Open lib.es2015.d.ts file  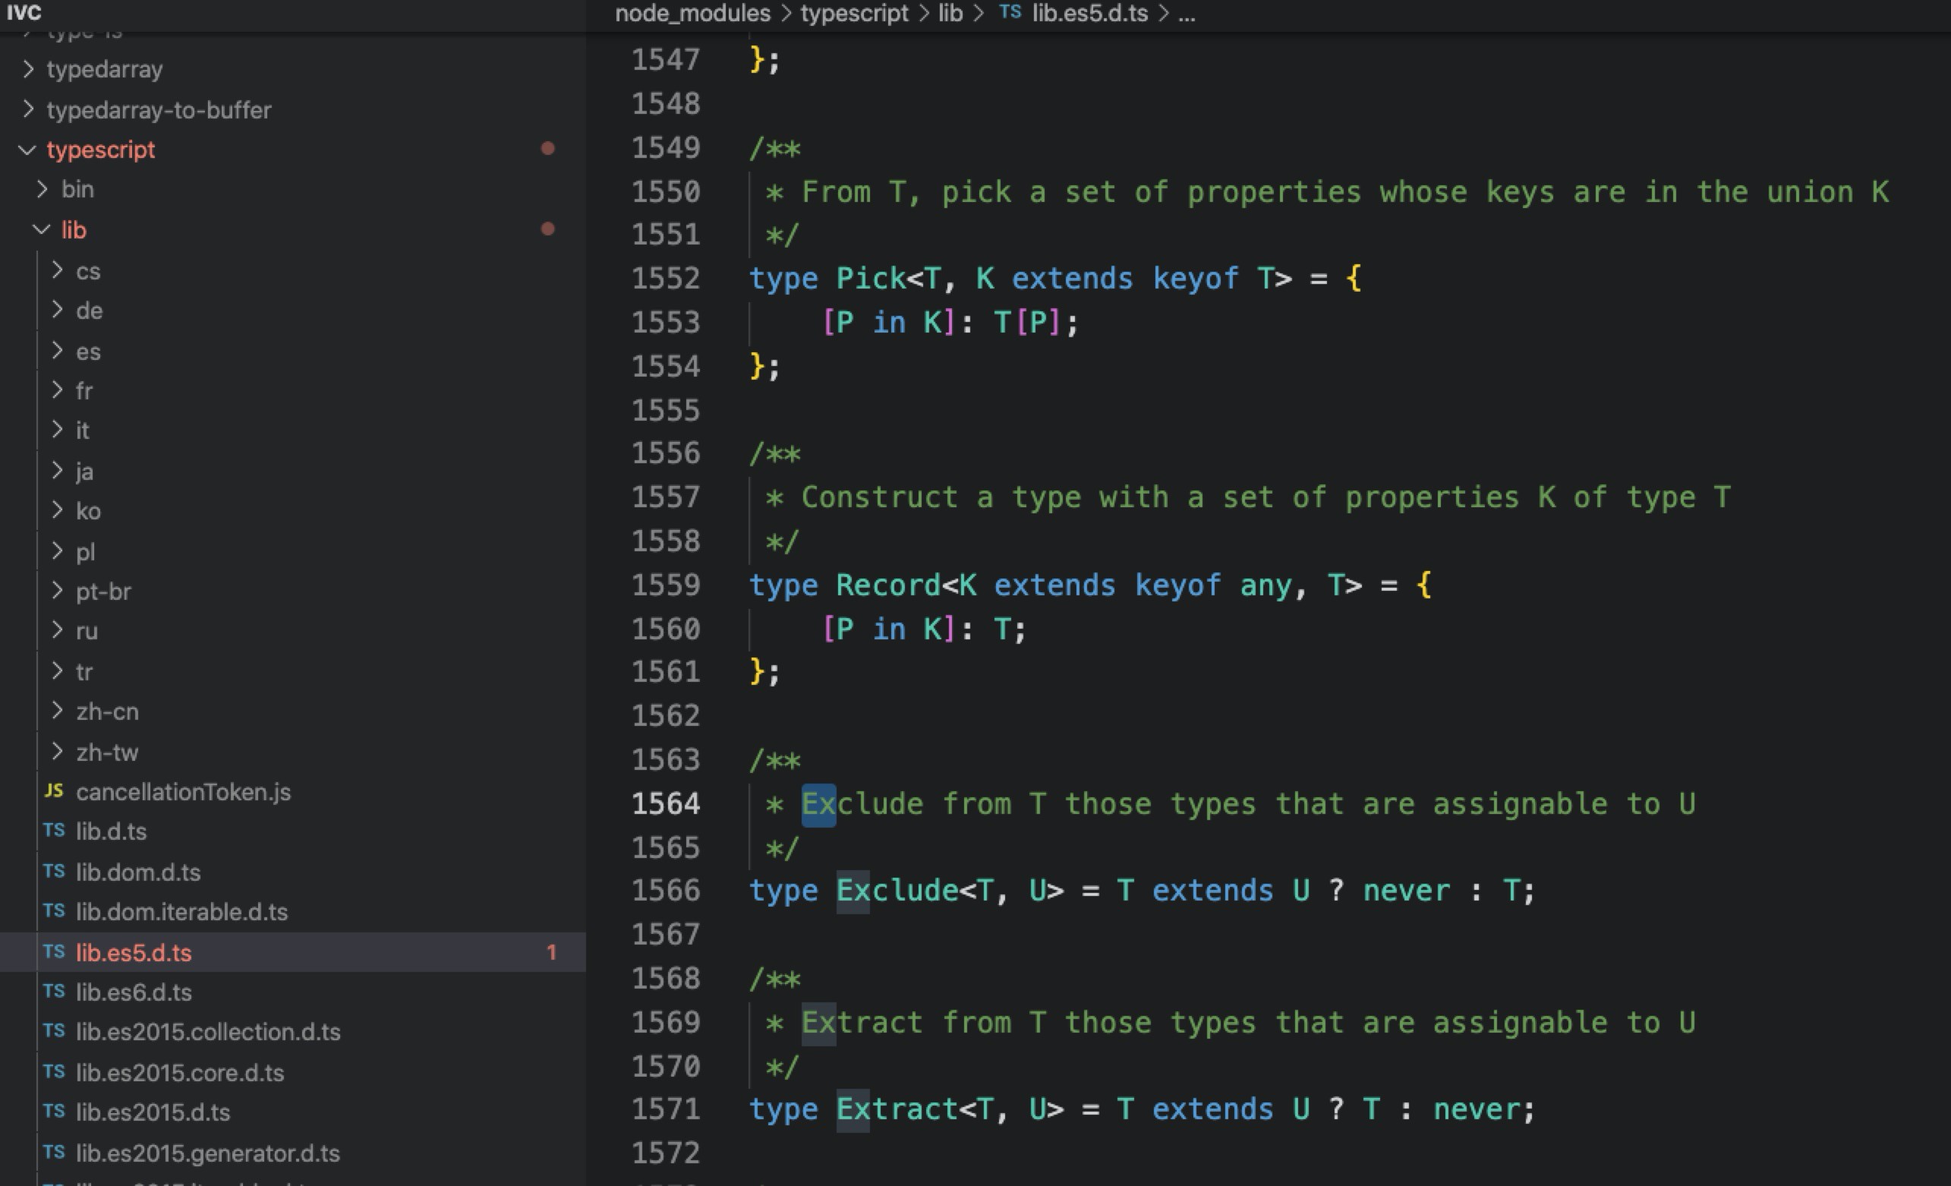click(x=153, y=1112)
